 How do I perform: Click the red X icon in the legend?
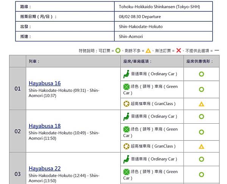179,50
